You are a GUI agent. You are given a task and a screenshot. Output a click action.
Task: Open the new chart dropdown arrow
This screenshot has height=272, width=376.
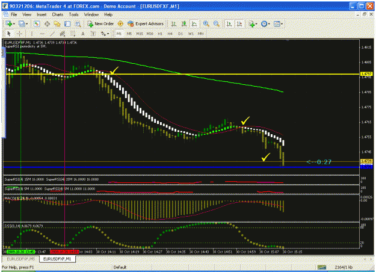click(x=14, y=24)
